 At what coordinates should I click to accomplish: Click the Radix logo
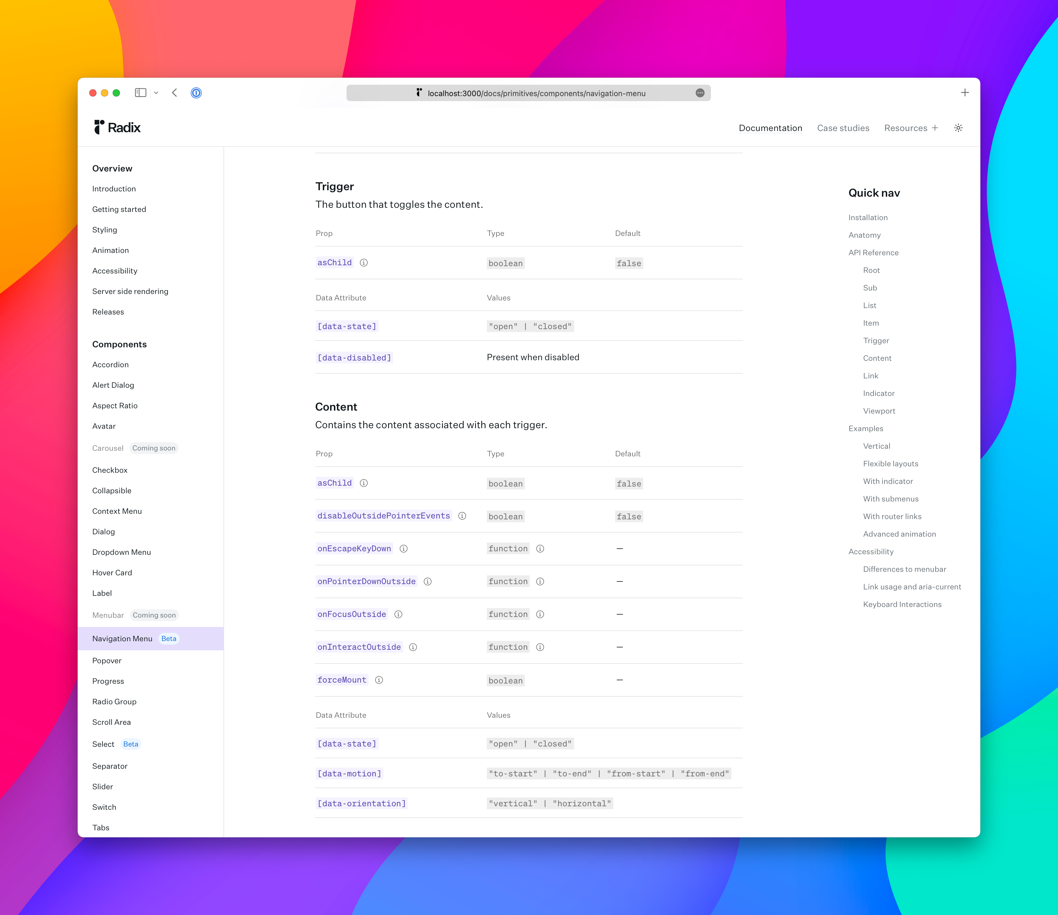point(117,127)
